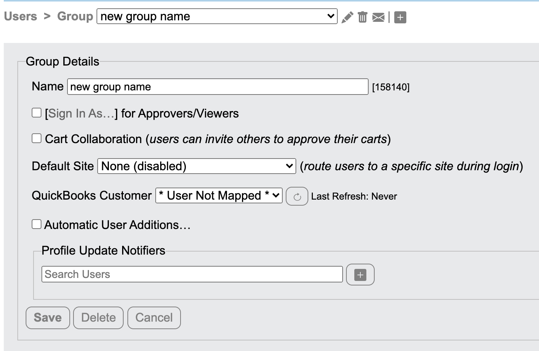The height and width of the screenshot is (351, 539).
Task: Cancel the group edits
Action: pyautogui.click(x=154, y=317)
